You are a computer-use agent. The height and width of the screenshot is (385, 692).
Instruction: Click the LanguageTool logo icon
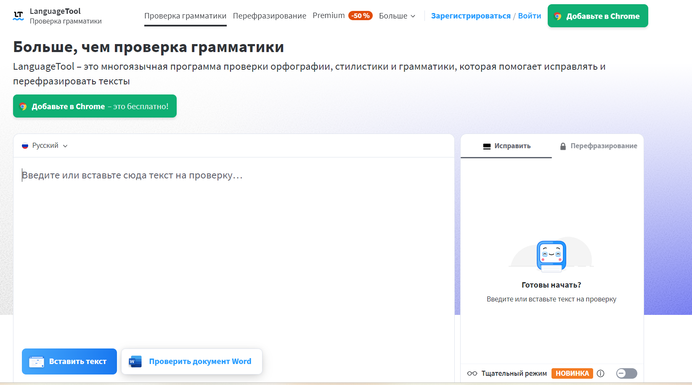point(18,16)
